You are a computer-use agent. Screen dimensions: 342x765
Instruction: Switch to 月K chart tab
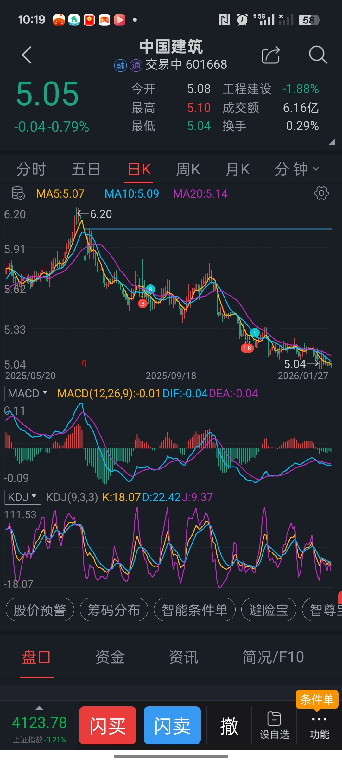(x=237, y=169)
